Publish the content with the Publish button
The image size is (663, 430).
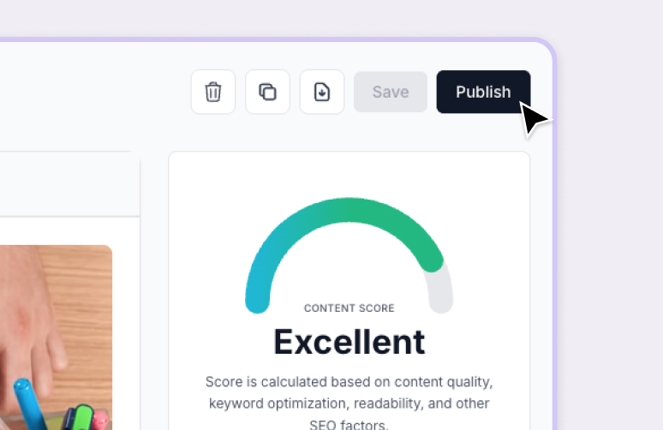(x=483, y=92)
